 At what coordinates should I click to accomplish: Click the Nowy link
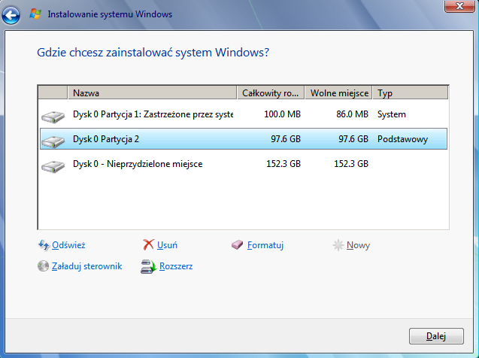[358, 245]
